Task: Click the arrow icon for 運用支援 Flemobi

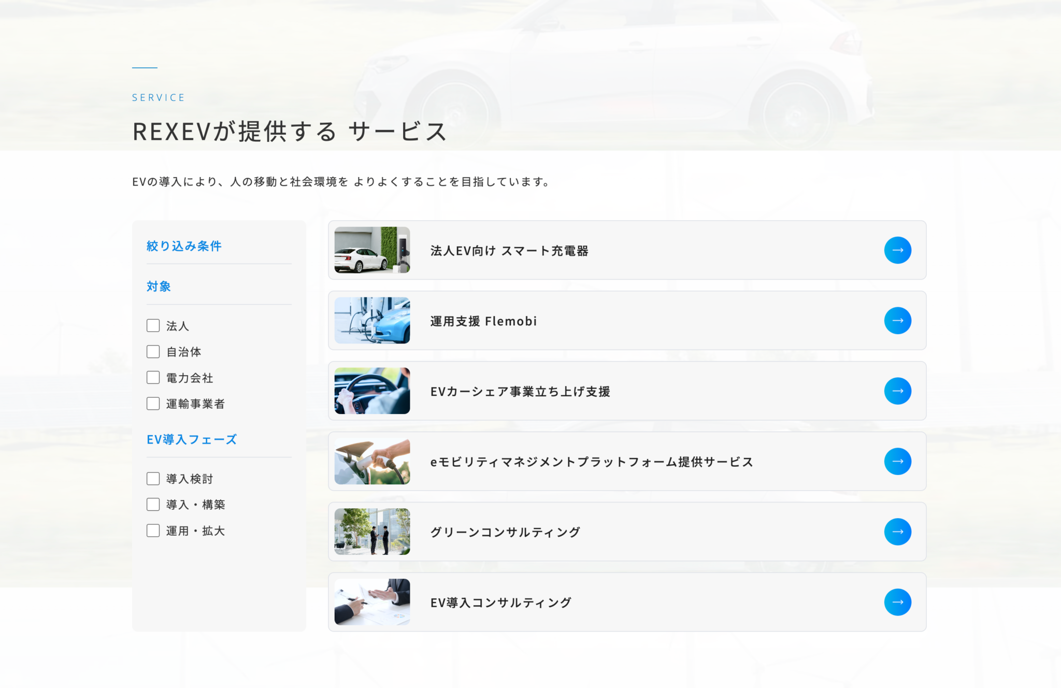Action: coord(898,321)
